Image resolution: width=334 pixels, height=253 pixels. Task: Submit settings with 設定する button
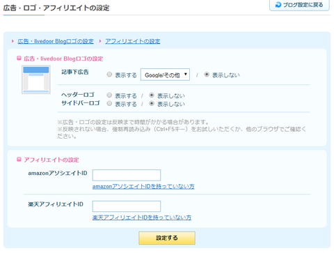click(167, 238)
